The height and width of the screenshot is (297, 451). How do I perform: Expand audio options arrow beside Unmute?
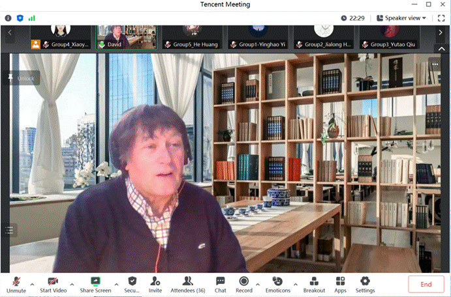[x=32, y=284]
